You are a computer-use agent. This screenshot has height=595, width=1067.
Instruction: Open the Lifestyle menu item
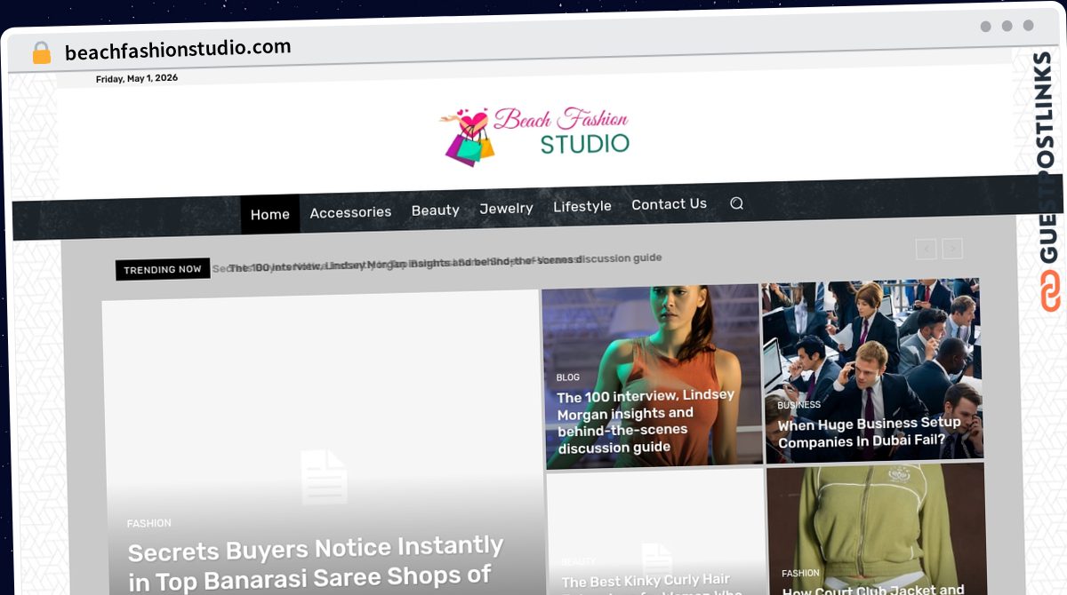point(582,206)
